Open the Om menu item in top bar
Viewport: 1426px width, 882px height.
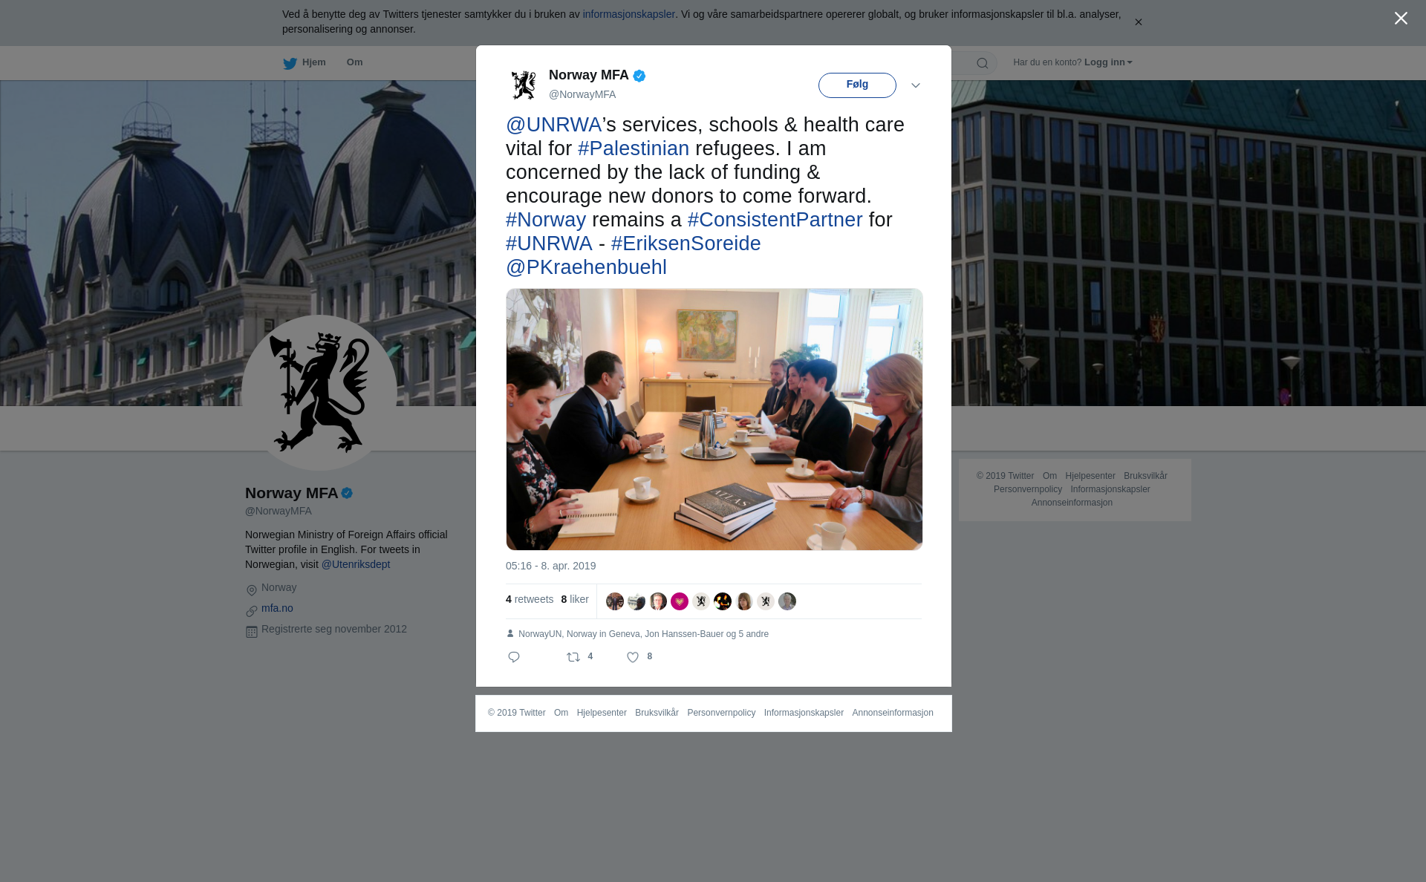pos(354,62)
